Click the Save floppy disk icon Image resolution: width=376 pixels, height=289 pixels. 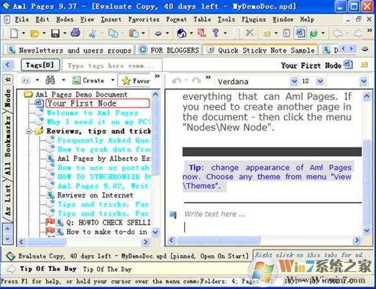[55, 33]
